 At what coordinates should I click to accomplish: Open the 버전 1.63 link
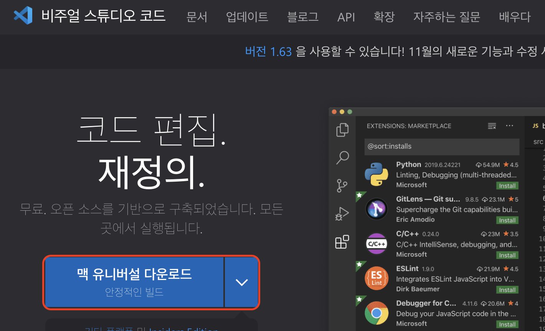point(269,51)
